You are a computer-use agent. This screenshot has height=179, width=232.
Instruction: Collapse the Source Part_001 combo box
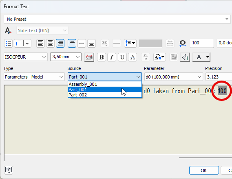pyautogui.click(x=105, y=77)
